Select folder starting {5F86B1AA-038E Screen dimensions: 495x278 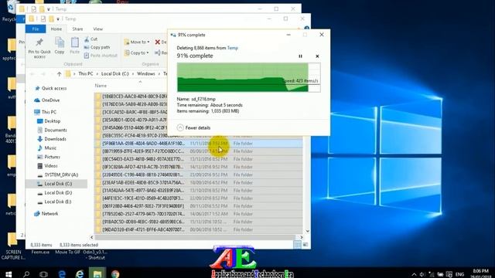coord(199,144)
